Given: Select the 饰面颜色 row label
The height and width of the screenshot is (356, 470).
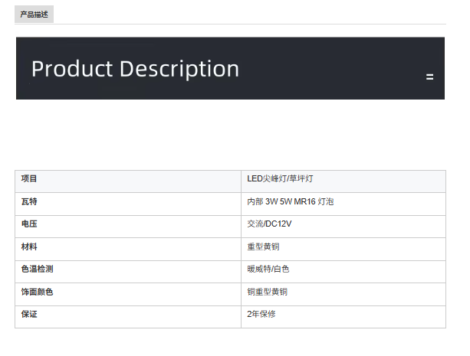Looking at the screenshot, I should pos(37,292).
